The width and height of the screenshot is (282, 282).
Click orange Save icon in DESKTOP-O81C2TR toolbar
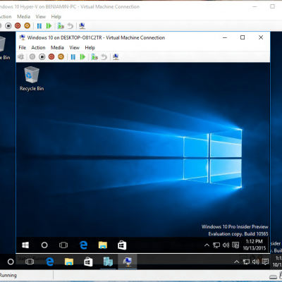click(61, 56)
